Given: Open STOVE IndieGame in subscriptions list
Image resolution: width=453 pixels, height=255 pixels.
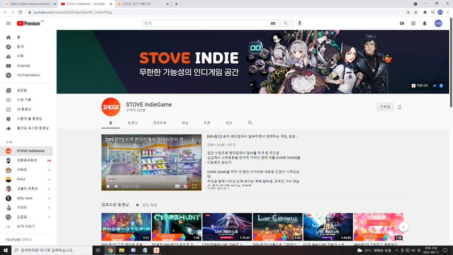Looking at the screenshot, I should [26, 151].
